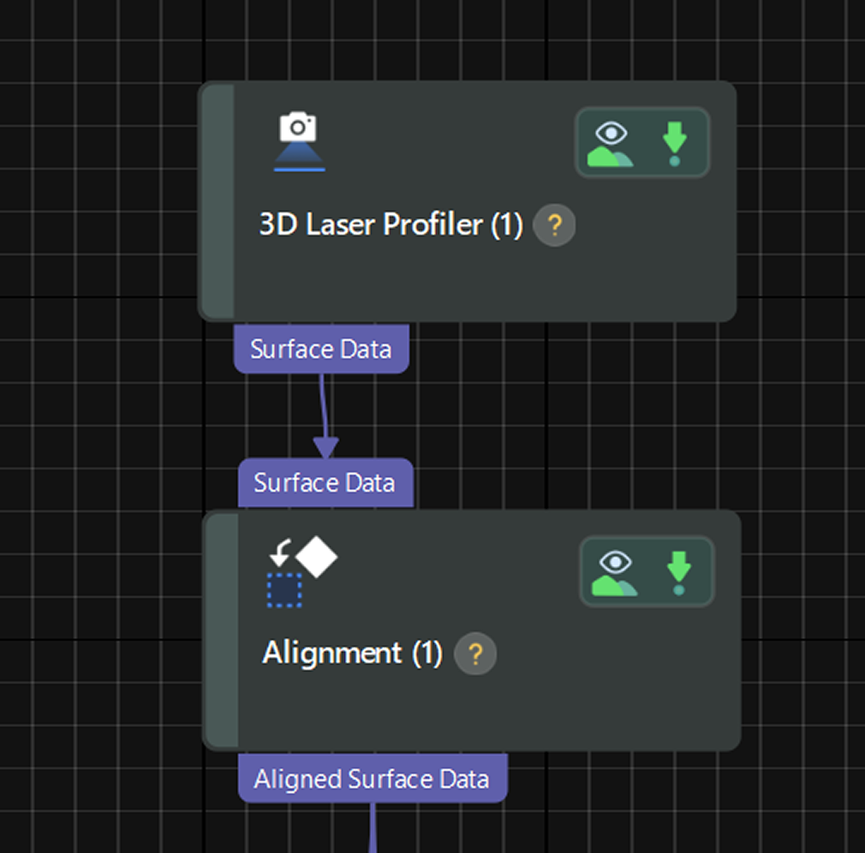
Task: Open help for the 3D Laser Profiler step
Action: pos(553,225)
